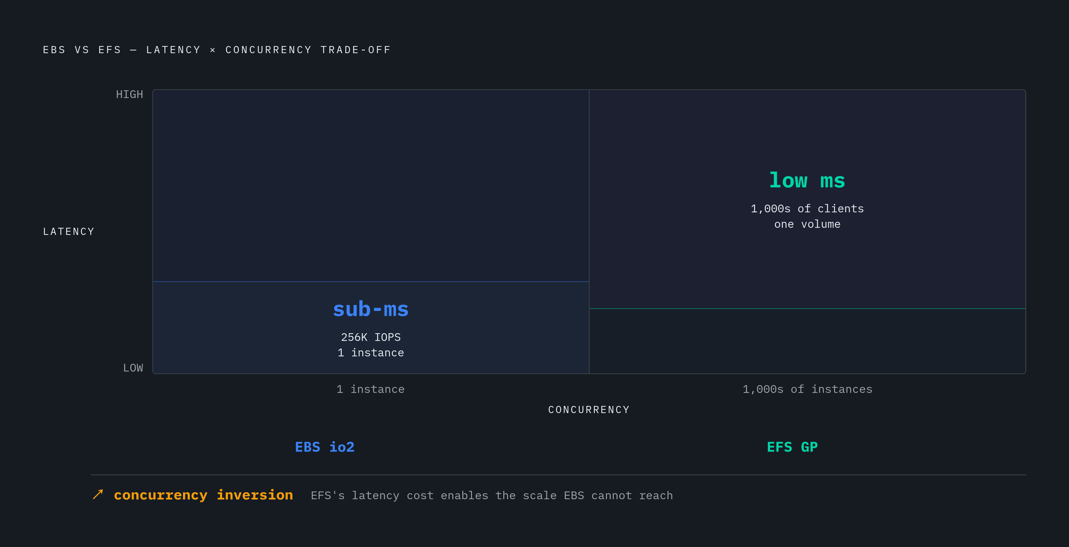The height and width of the screenshot is (547, 1069).
Task: Click the 'LOW' y-axis label
Action: [x=133, y=368]
